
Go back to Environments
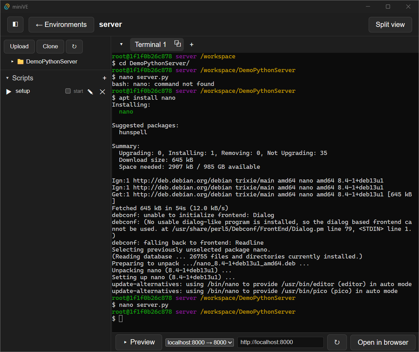tap(61, 25)
